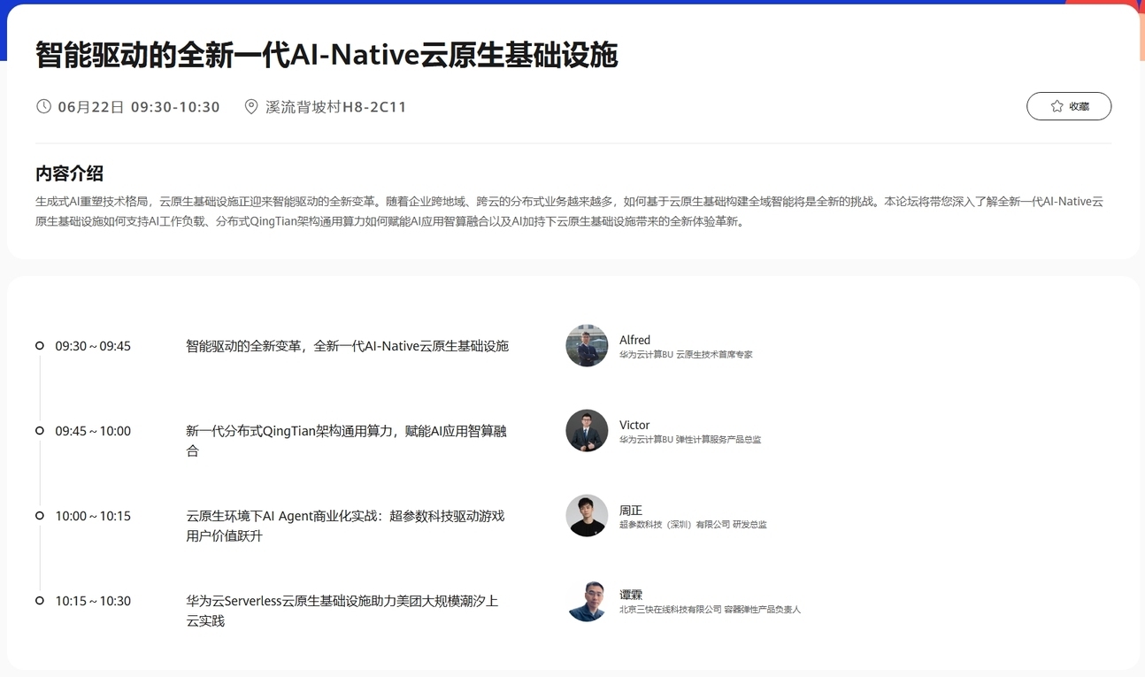Click the time label 10:00～10:15
This screenshot has width=1145, height=677.
point(93,516)
